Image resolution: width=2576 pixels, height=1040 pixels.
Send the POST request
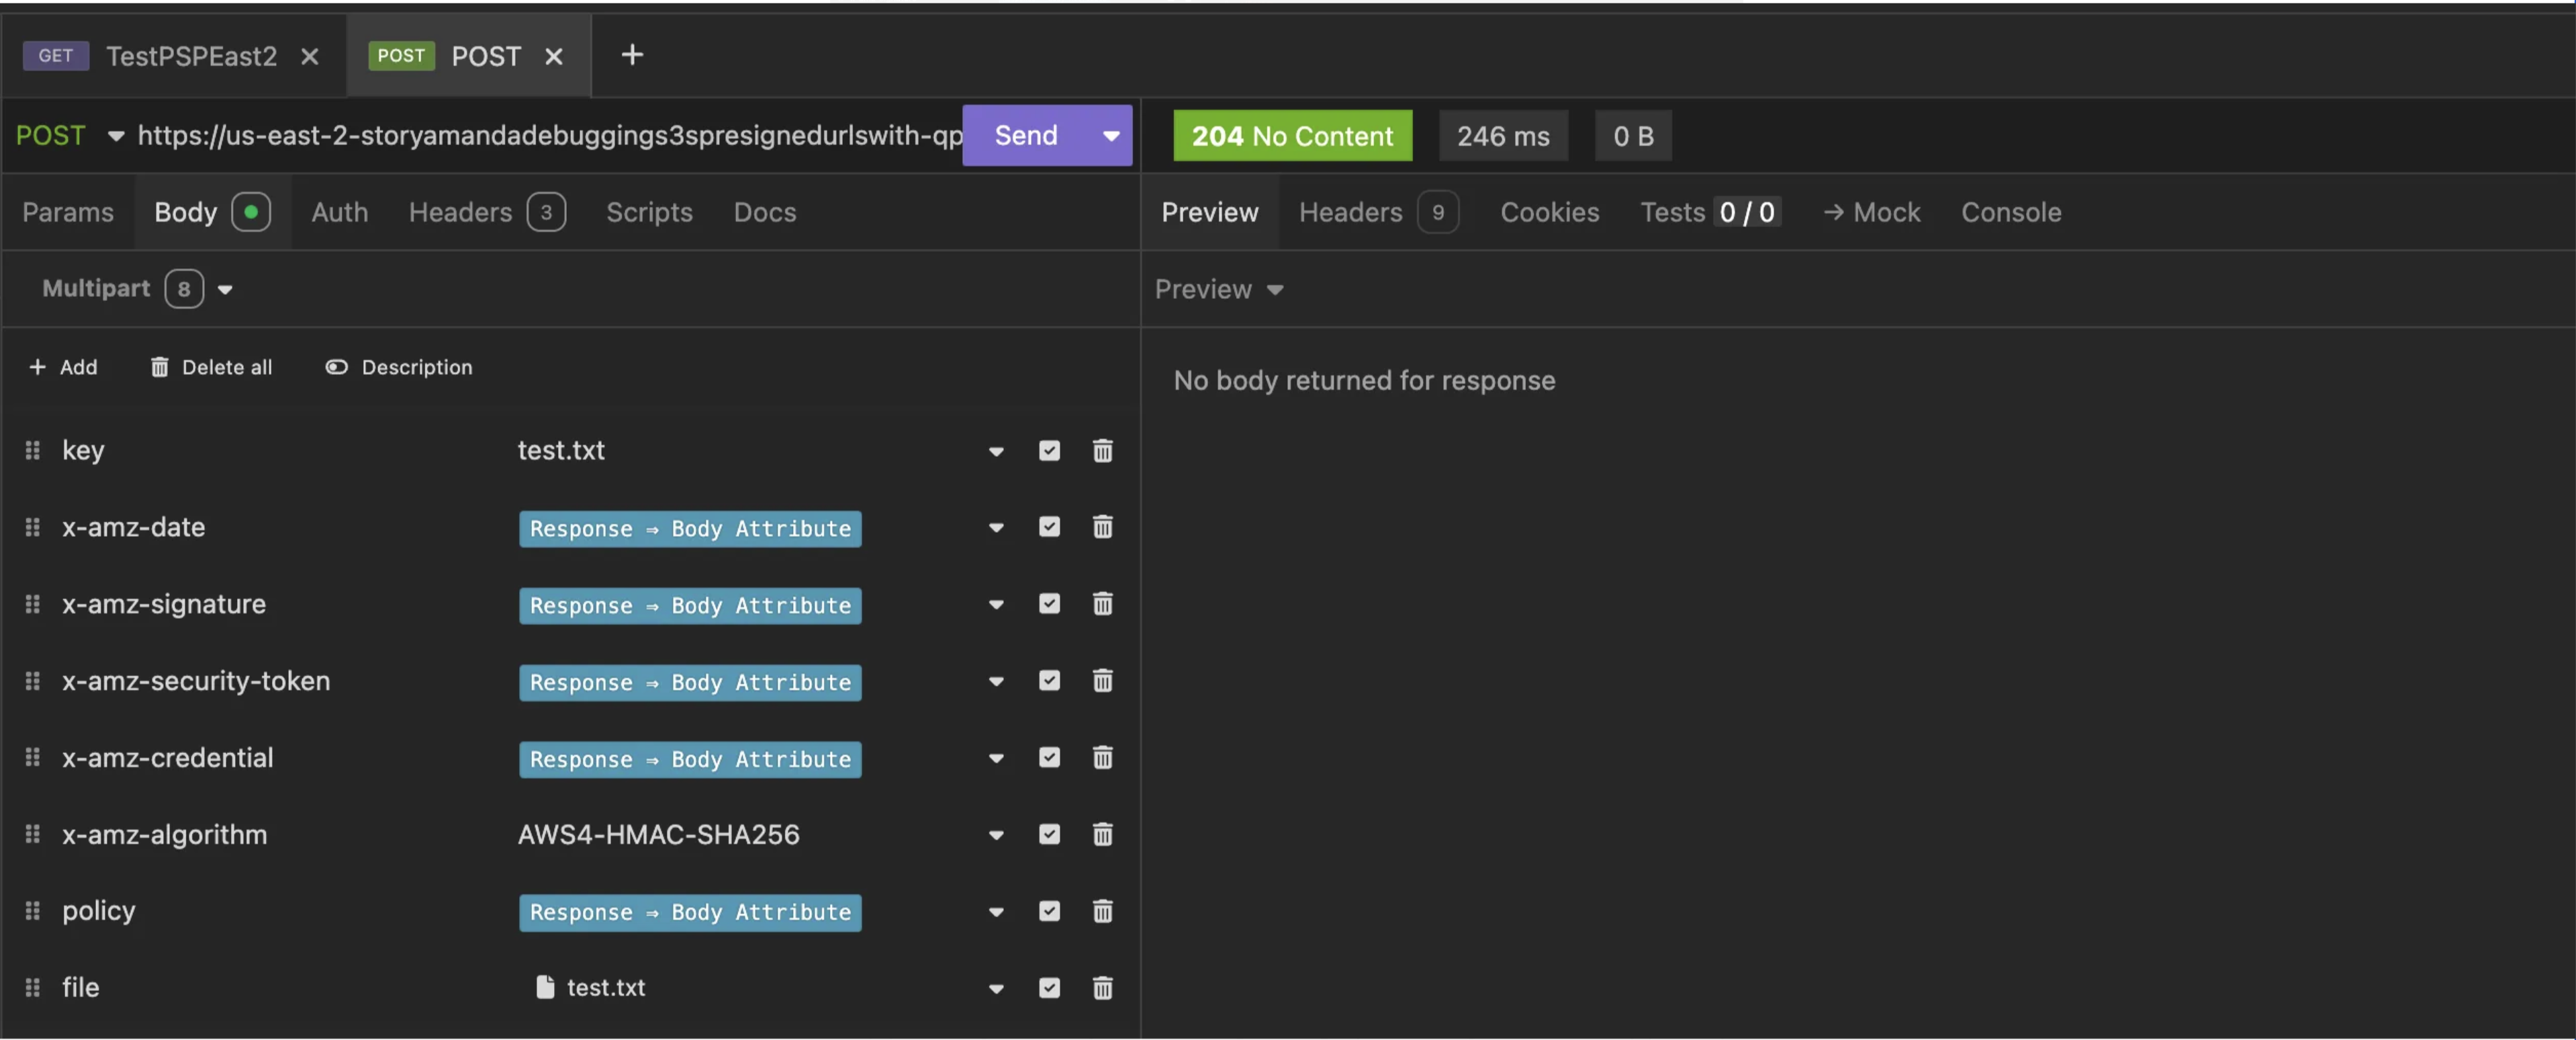[1026, 135]
